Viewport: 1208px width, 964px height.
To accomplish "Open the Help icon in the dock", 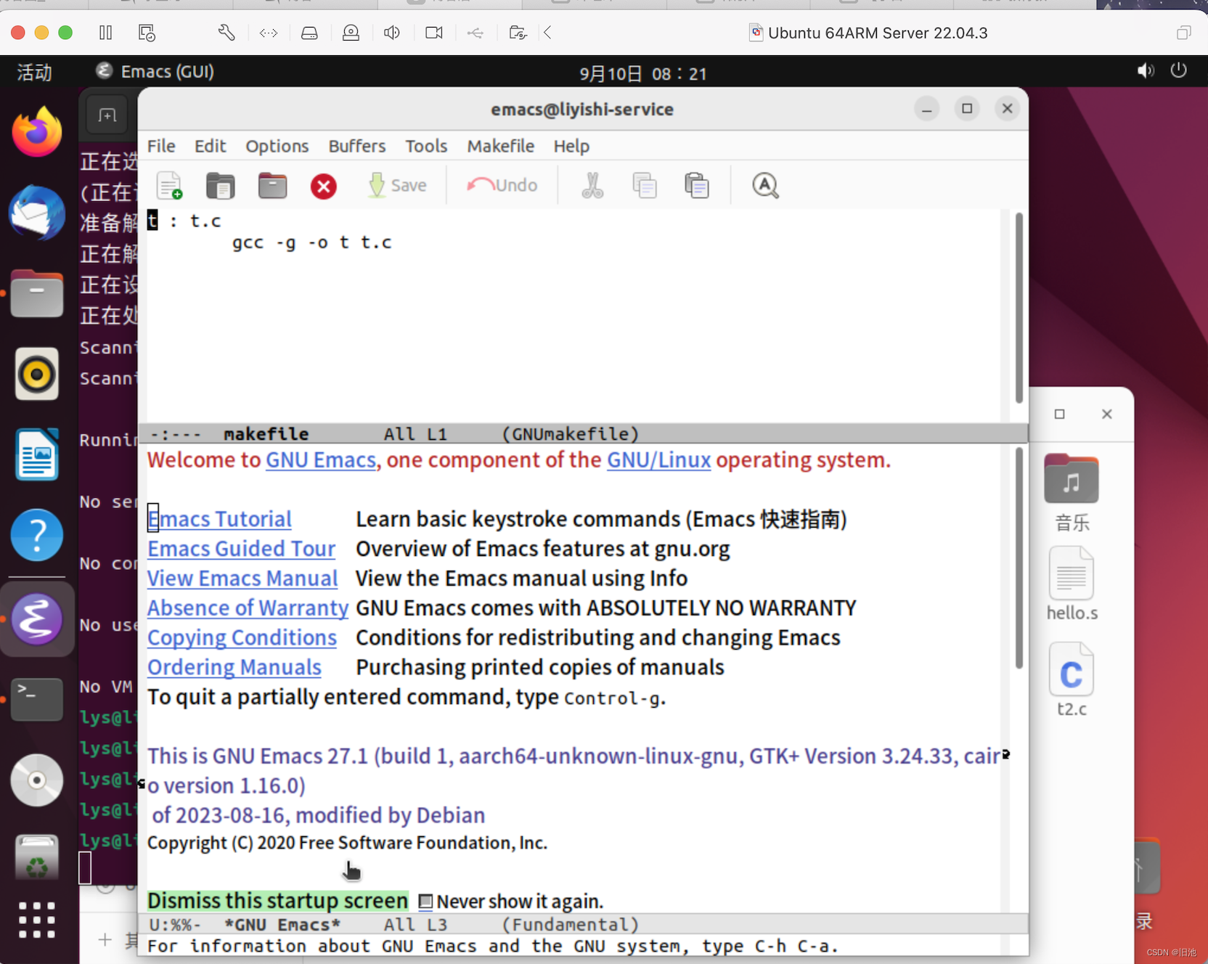I will [37, 535].
